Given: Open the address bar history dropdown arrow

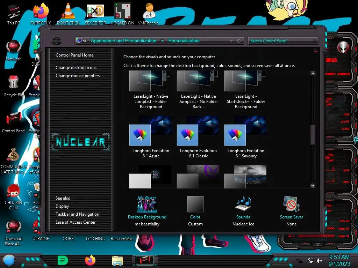Looking at the screenshot, I should [x=231, y=41].
